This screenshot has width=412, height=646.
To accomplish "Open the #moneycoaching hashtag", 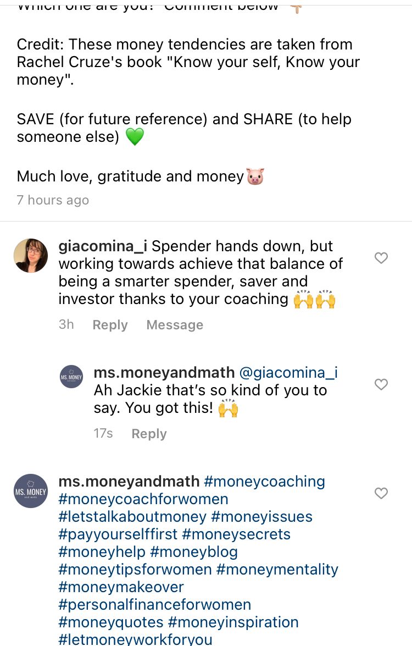I will (264, 482).
